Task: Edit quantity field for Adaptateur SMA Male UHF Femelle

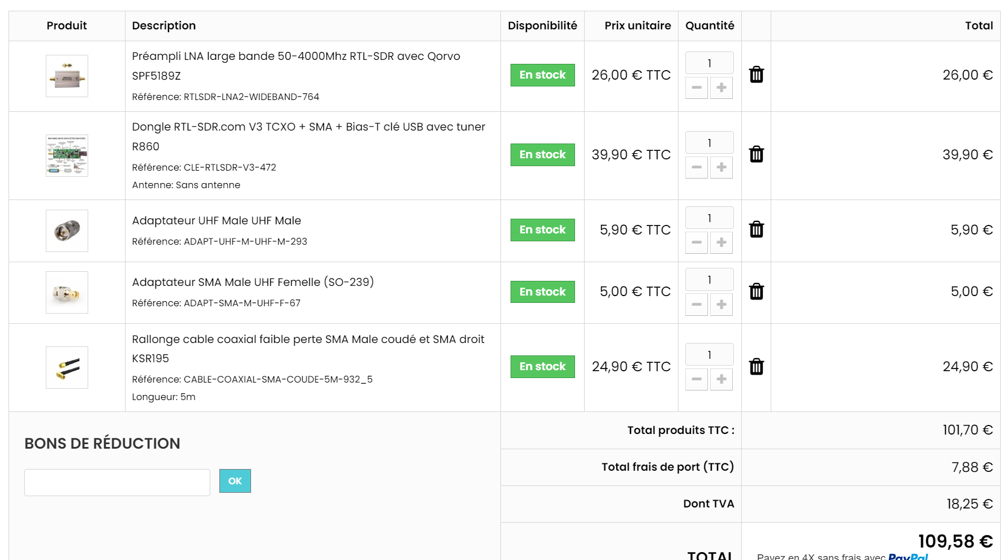Action: coord(710,280)
